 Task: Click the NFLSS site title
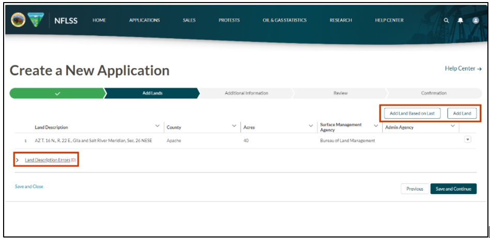tap(66, 21)
